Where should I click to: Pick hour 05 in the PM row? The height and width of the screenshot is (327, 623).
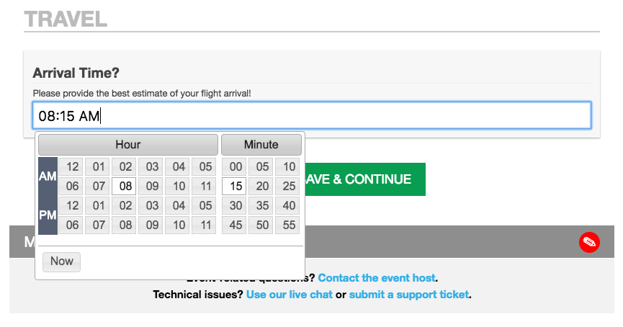[205, 206]
